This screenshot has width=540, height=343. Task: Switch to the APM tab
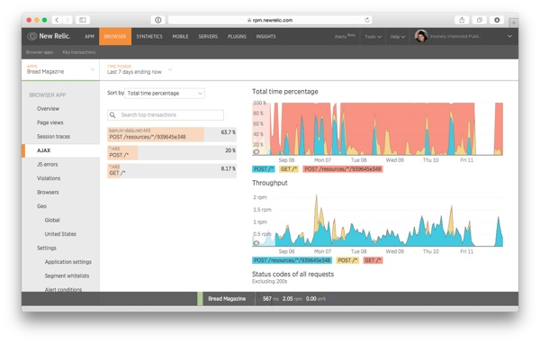[x=89, y=37]
